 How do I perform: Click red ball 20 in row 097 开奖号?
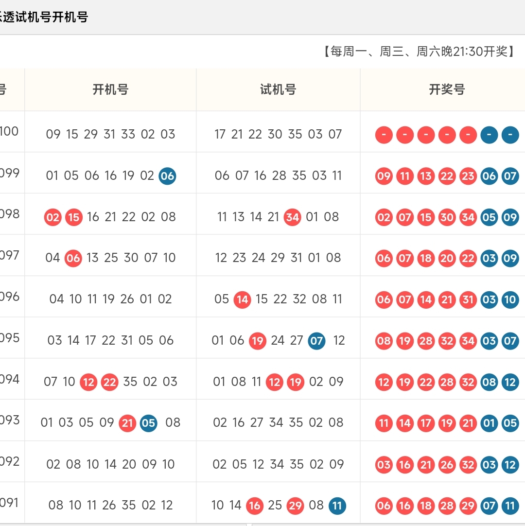point(447,258)
